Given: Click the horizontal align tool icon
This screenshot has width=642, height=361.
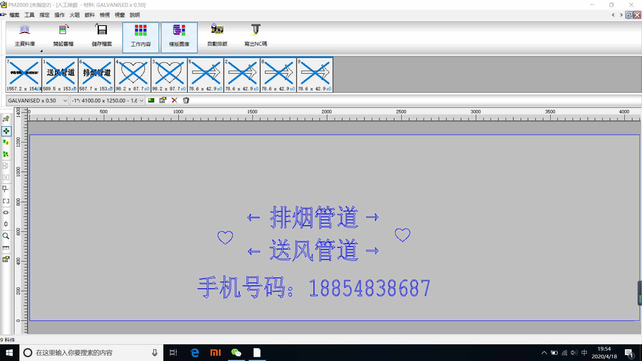Looking at the screenshot, I should coord(6,213).
